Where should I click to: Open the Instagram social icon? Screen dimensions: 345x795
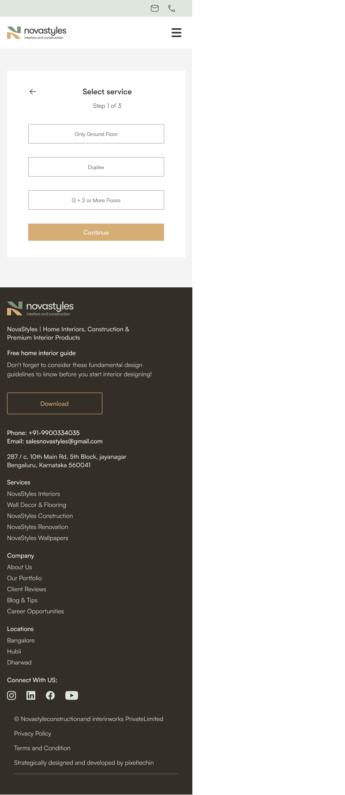(11, 696)
